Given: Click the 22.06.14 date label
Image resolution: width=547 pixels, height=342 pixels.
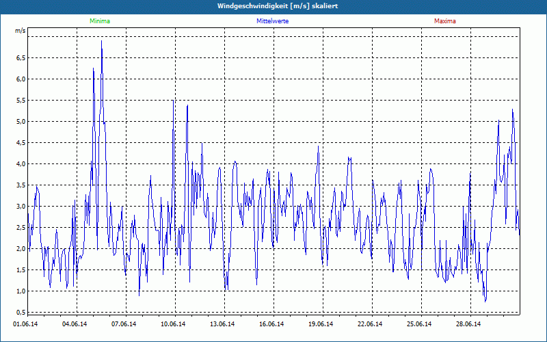Looking at the screenshot, I should click(370, 324).
